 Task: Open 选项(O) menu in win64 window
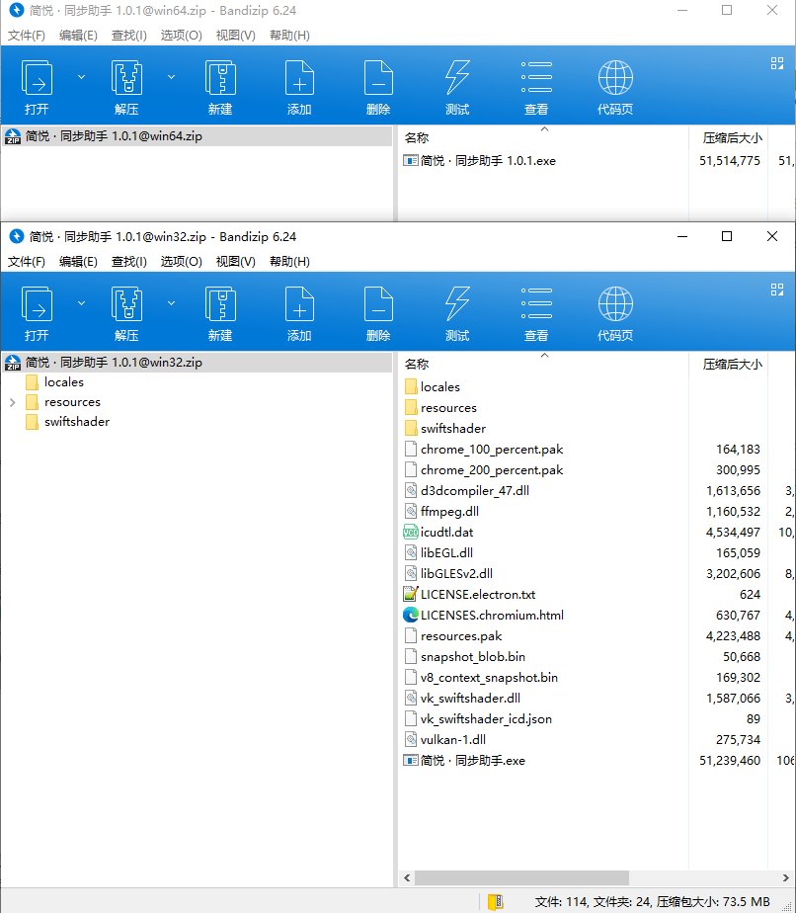[x=181, y=35]
